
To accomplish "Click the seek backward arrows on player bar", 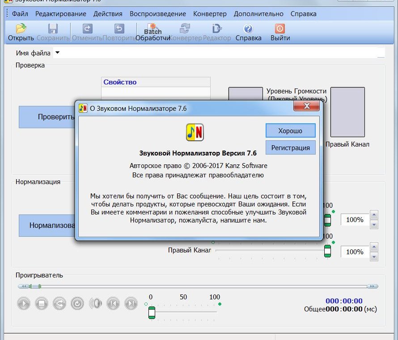I will 24,286.
